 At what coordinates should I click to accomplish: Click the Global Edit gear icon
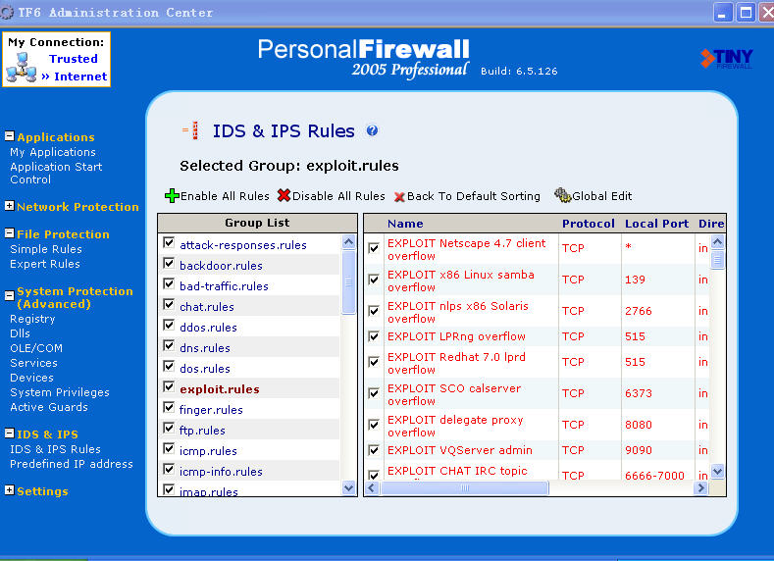pyautogui.click(x=562, y=195)
